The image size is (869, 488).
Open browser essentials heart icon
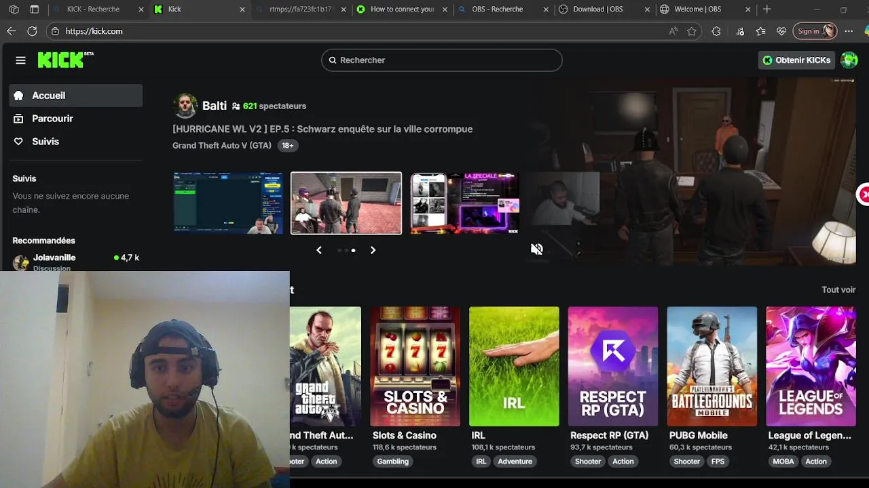(781, 31)
